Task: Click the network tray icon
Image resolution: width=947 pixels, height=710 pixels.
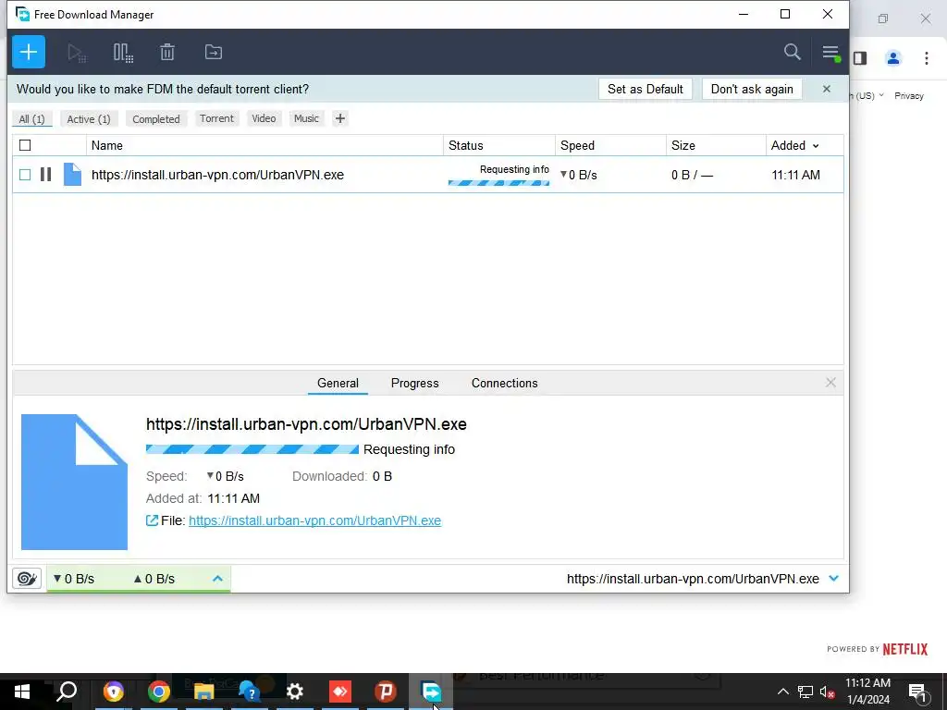Action: (806, 692)
